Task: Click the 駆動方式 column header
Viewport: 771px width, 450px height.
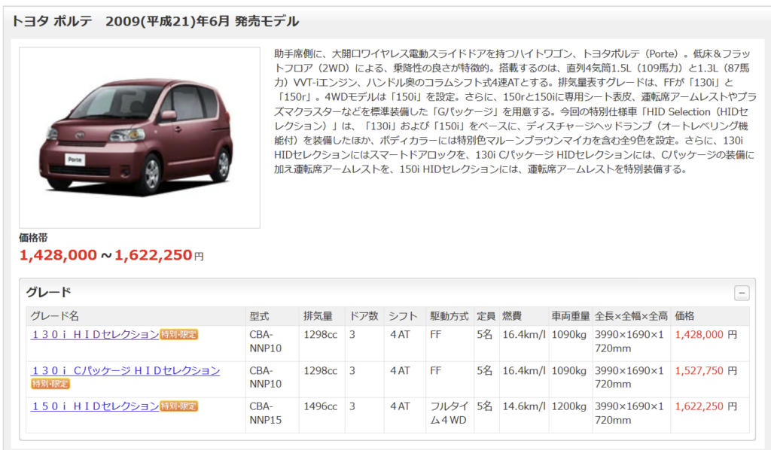Action: tap(449, 316)
